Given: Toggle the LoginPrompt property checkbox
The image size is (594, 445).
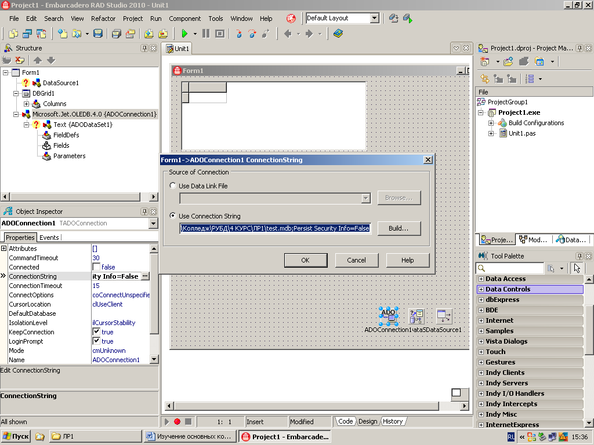Looking at the screenshot, I should pos(96,341).
